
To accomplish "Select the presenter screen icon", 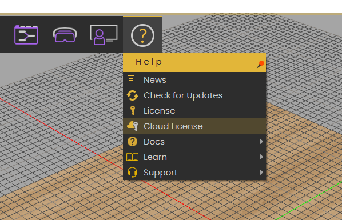I will click(104, 35).
